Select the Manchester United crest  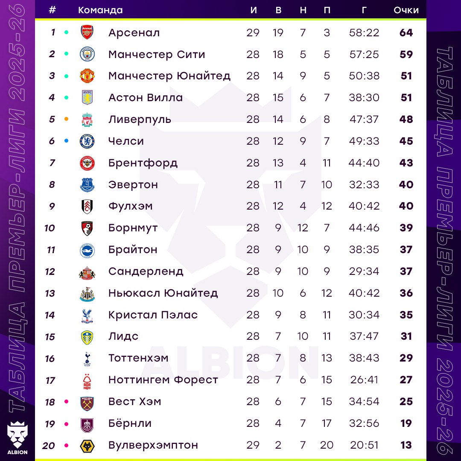tap(87, 76)
